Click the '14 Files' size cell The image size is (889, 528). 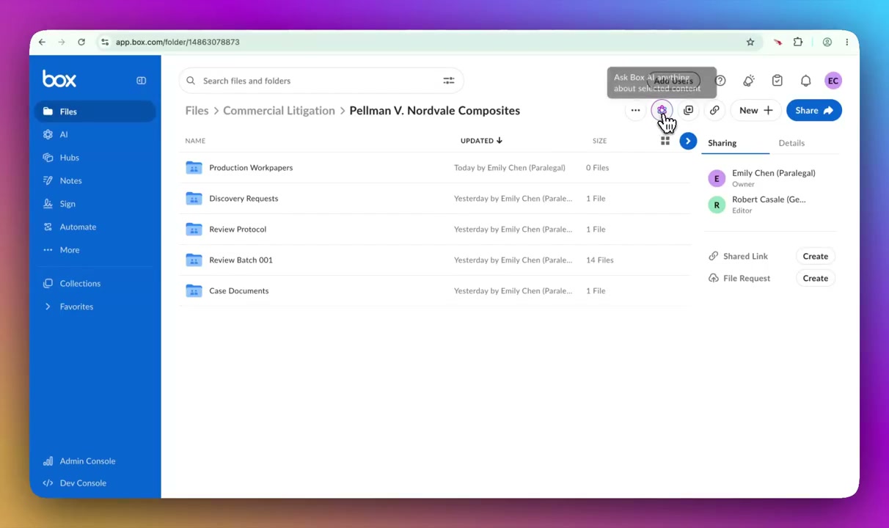tap(599, 260)
